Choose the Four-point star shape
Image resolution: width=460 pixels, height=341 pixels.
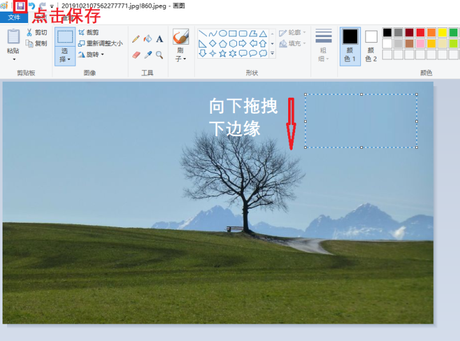click(x=213, y=54)
